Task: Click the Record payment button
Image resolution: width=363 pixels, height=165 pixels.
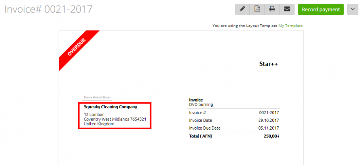Action: tap(320, 9)
